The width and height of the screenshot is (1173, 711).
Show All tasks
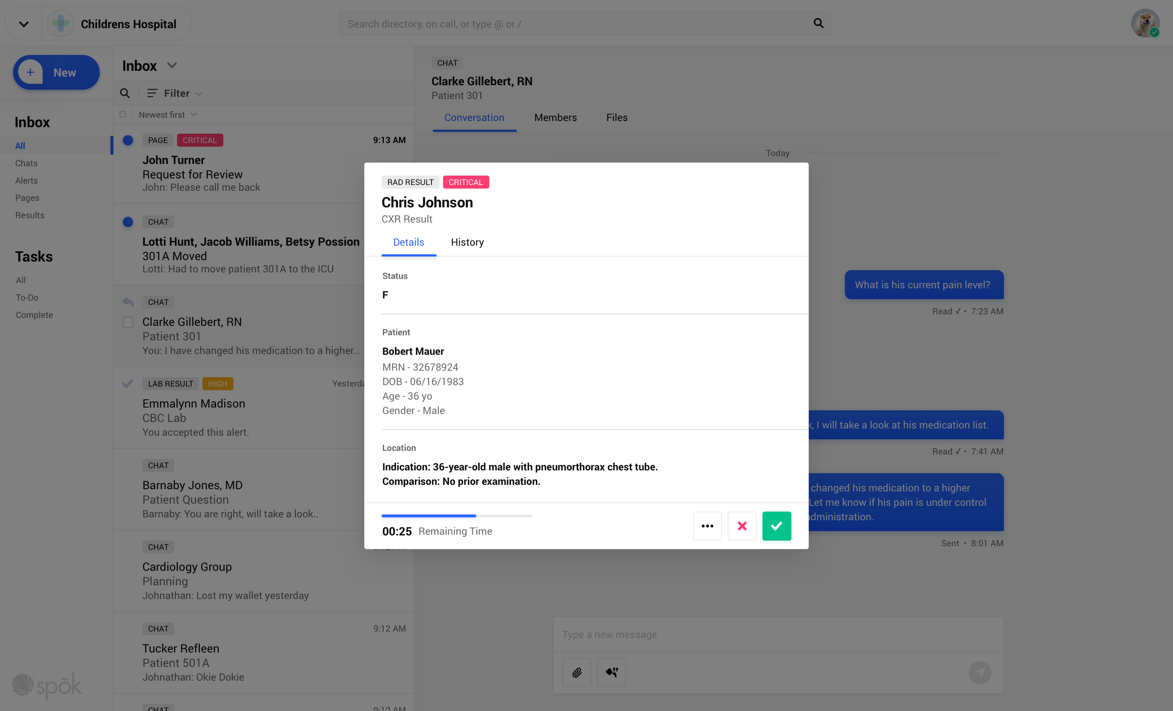(x=21, y=280)
